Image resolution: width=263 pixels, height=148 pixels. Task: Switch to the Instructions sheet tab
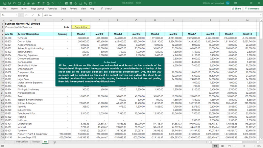coord(22,142)
